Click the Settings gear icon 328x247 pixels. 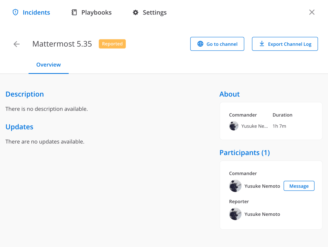(x=136, y=12)
